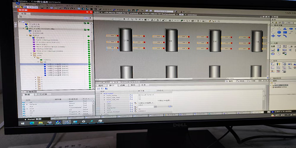Select the clock element in toolbox

tap(279, 54)
